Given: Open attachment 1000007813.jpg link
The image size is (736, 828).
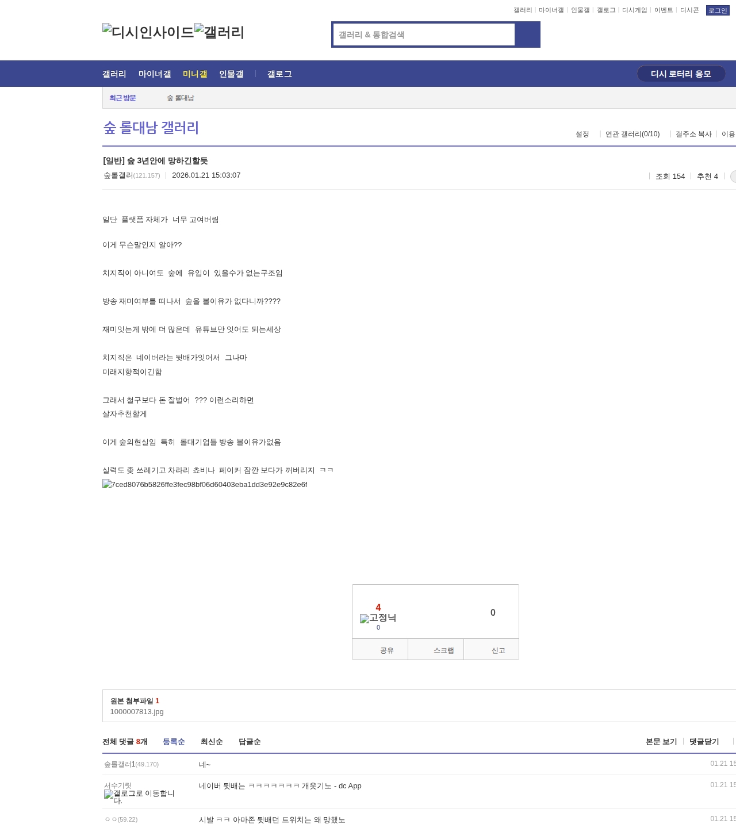Looking at the screenshot, I should pyautogui.click(x=137, y=712).
